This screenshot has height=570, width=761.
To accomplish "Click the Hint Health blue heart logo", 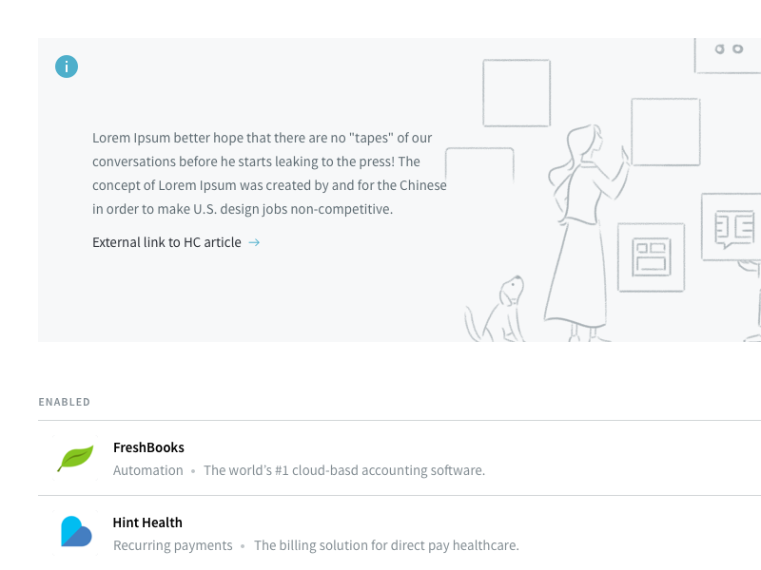I will click(x=75, y=532).
